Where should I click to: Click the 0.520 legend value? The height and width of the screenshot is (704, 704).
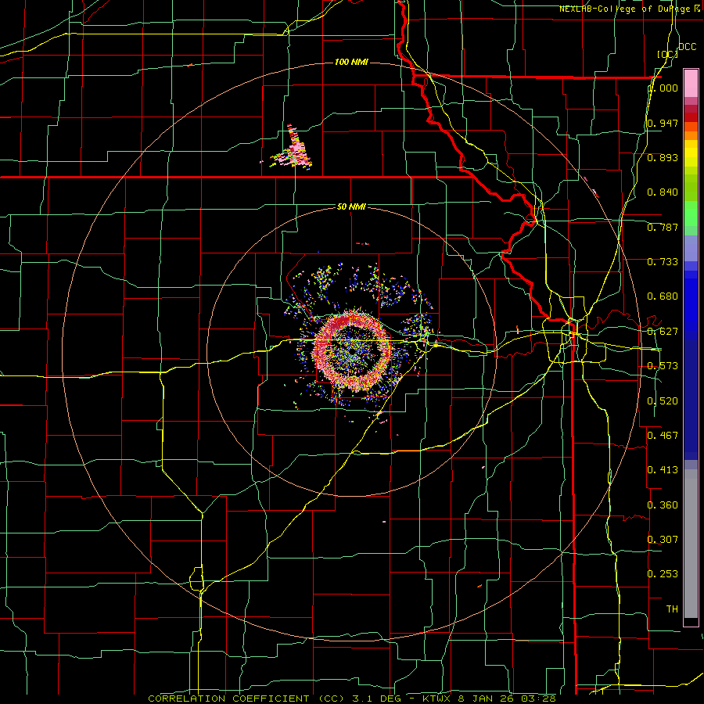(x=663, y=401)
